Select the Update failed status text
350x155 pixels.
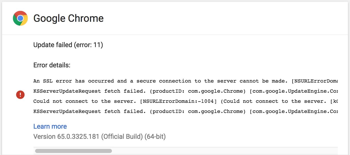point(53,45)
